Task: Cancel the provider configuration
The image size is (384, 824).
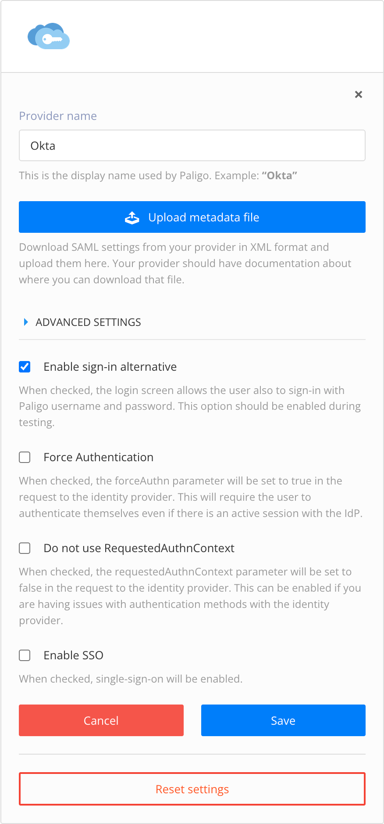Action: coord(101,720)
